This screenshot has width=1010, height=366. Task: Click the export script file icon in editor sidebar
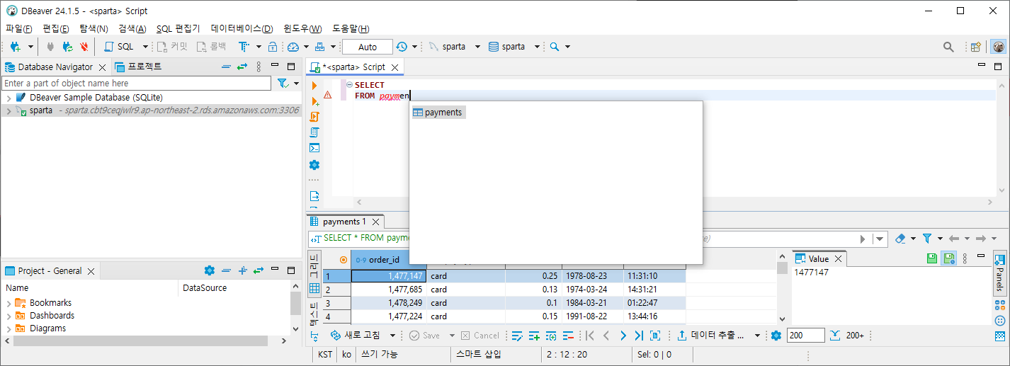coord(314,196)
